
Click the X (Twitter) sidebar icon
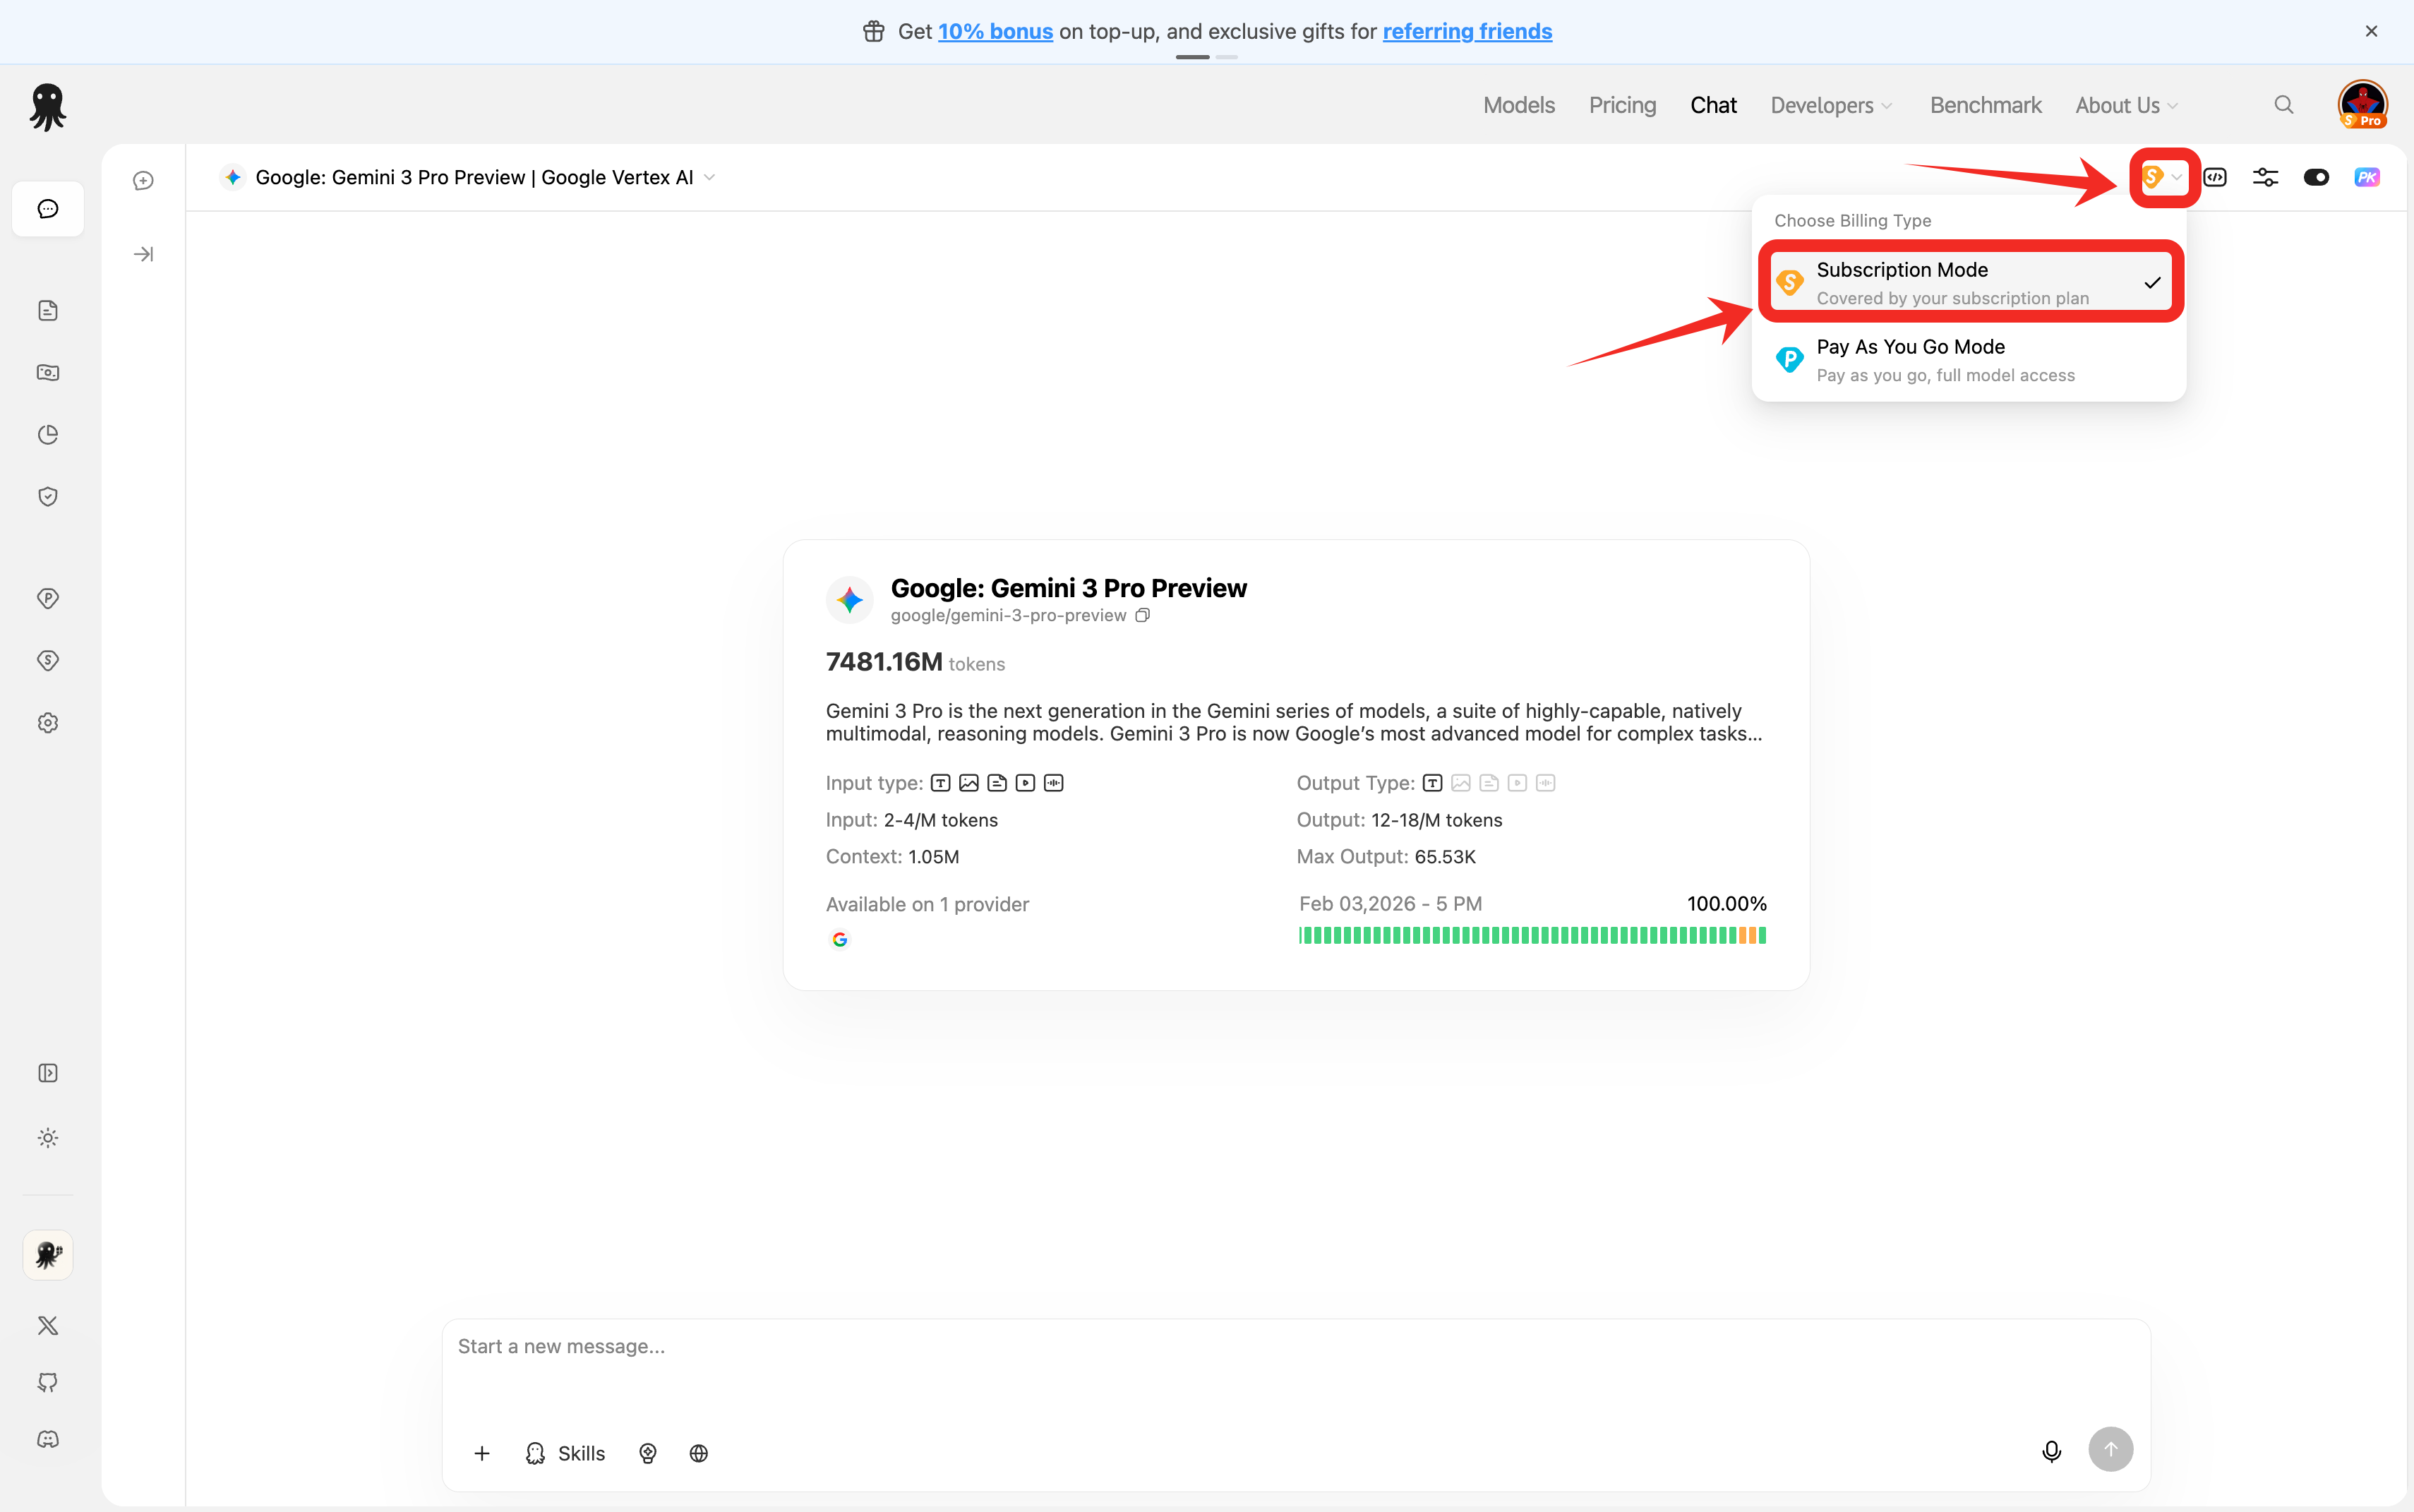coord(48,1325)
